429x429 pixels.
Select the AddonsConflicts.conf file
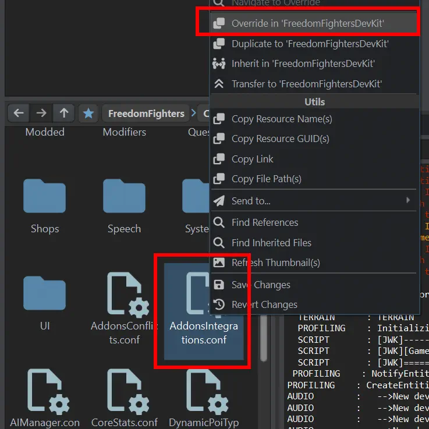coord(124,297)
